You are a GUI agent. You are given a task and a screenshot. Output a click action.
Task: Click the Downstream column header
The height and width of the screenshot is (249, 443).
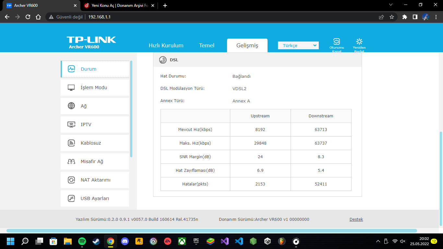[x=321, y=116]
